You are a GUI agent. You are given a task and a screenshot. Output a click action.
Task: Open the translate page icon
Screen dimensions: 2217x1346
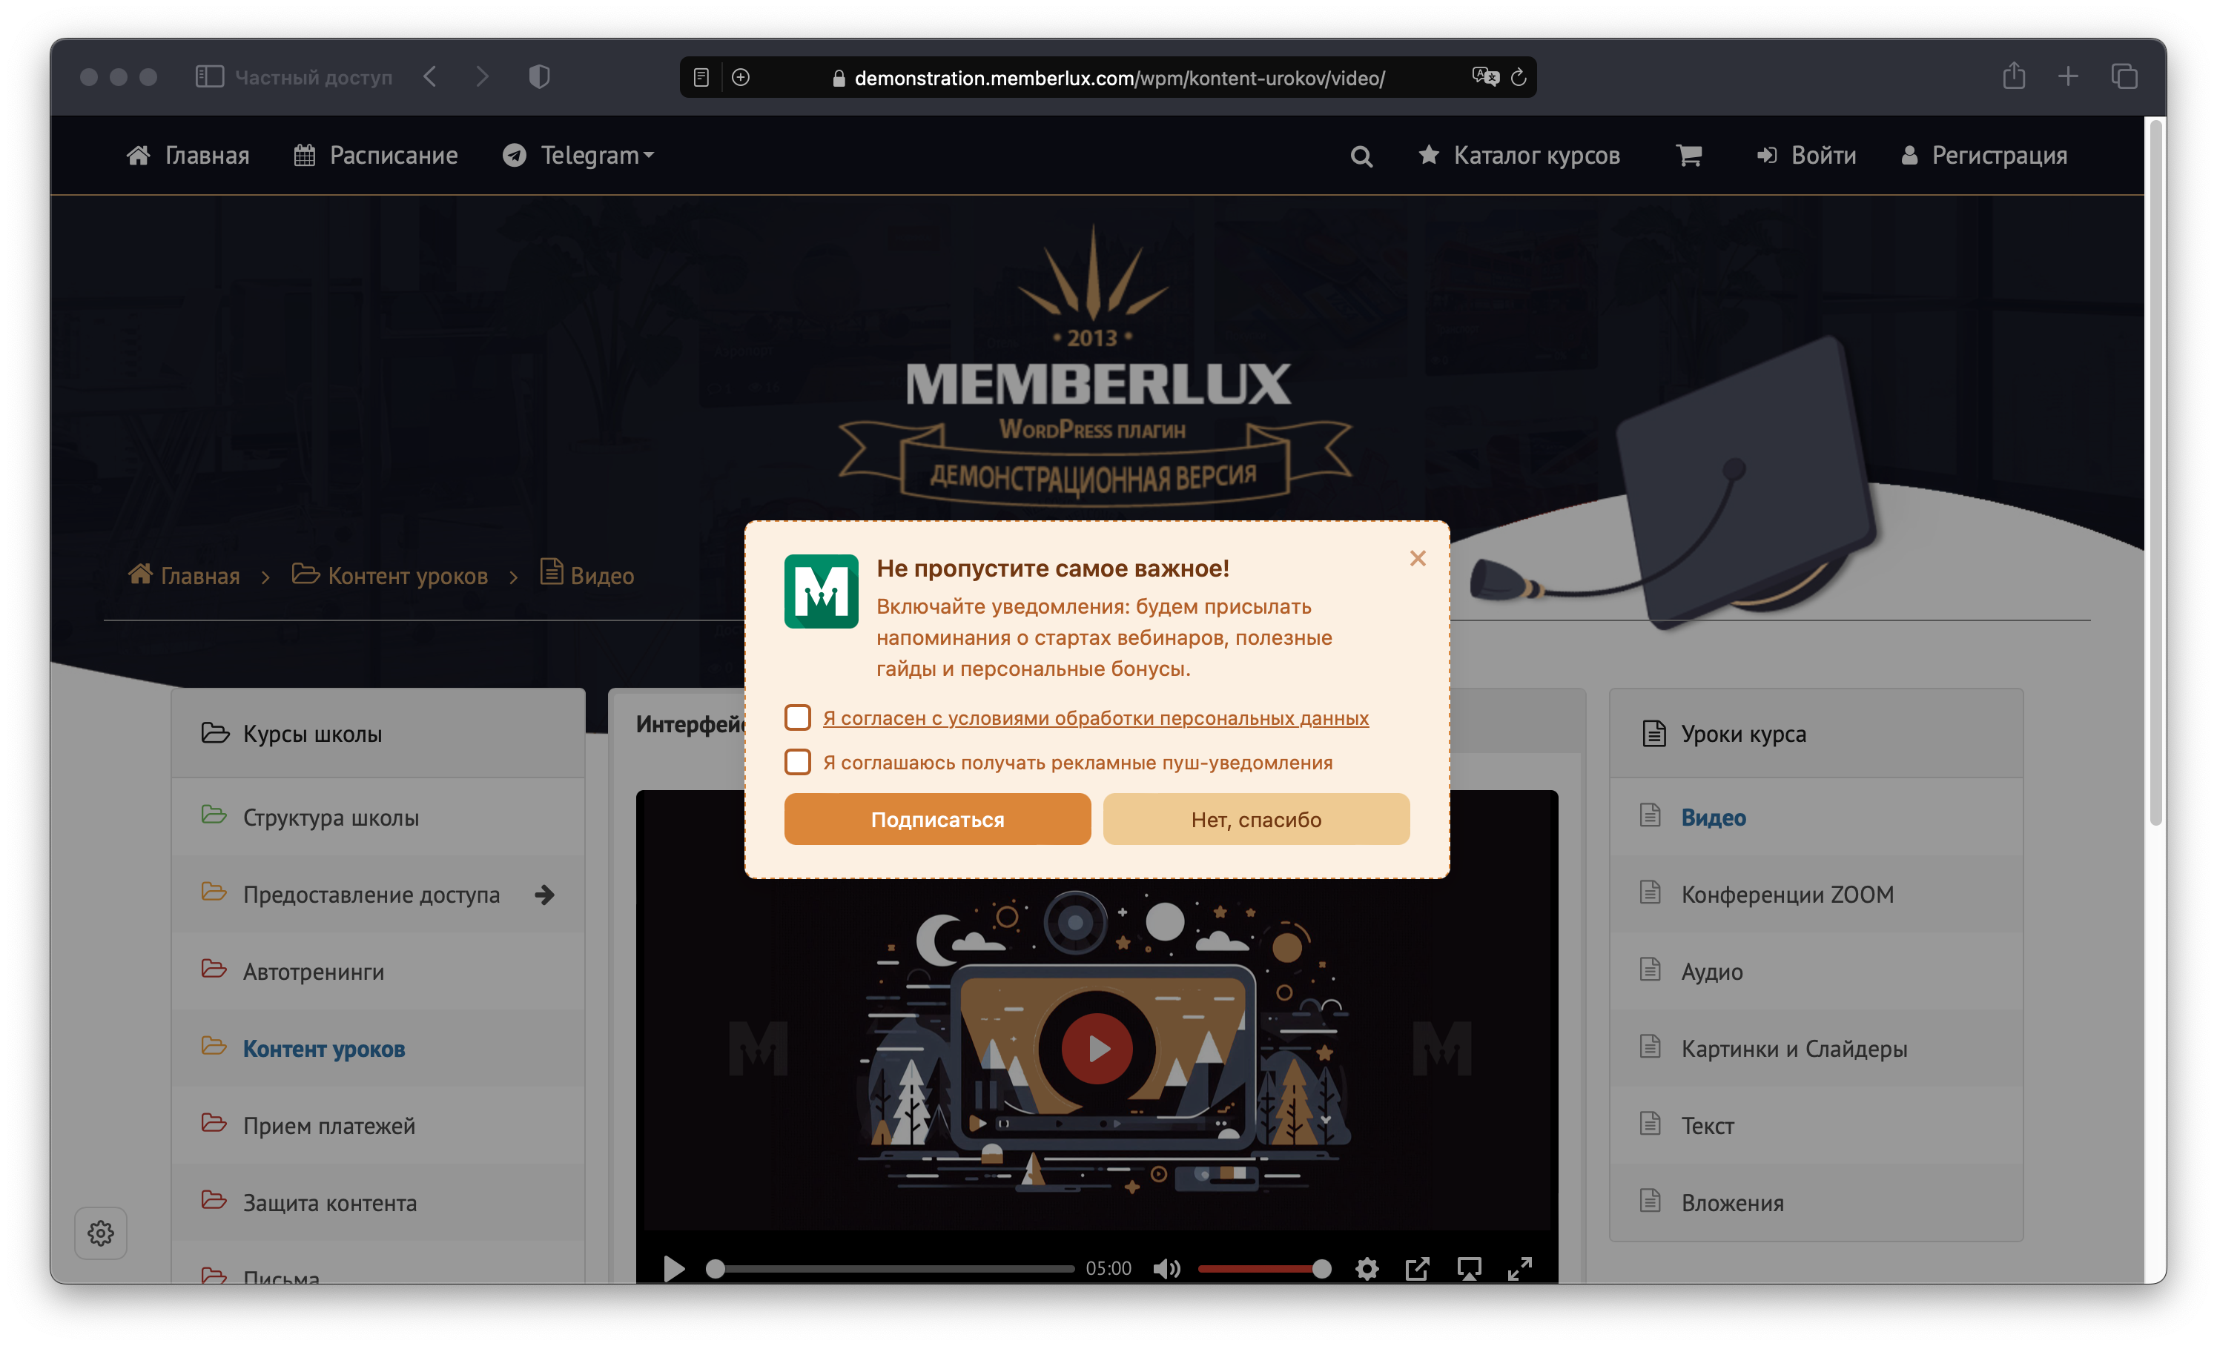pyautogui.click(x=1485, y=77)
